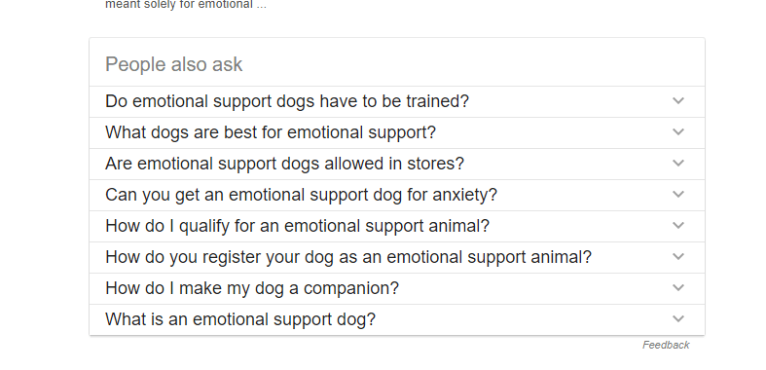
Task: Expand 'What dogs are best for emotional support?'
Action: coord(397,133)
